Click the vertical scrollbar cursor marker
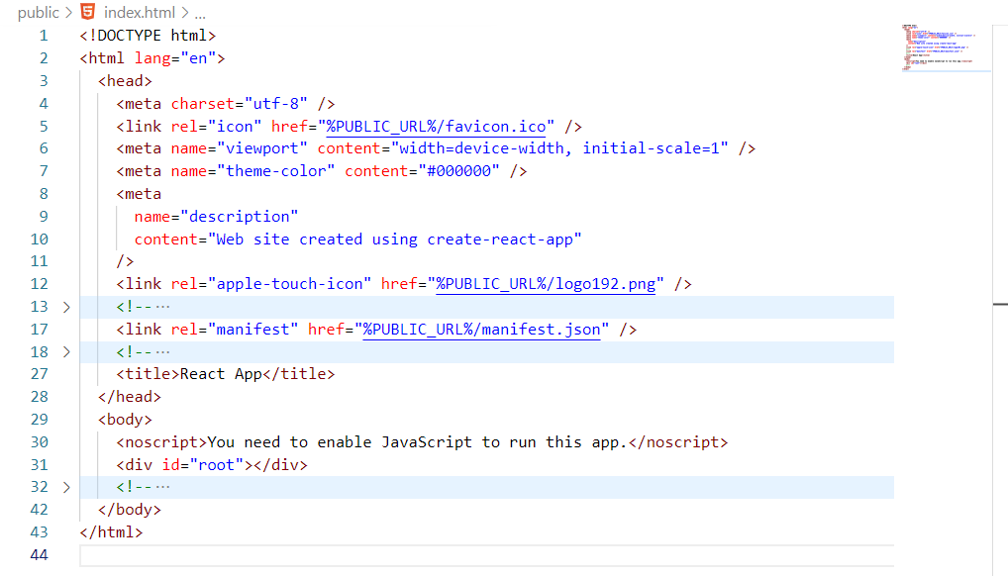The width and height of the screenshot is (1008, 576). [999, 305]
